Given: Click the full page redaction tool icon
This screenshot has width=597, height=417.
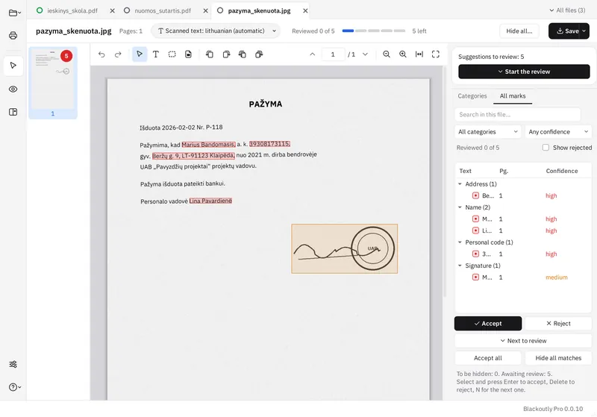Looking at the screenshot, I should [x=189, y=54].
